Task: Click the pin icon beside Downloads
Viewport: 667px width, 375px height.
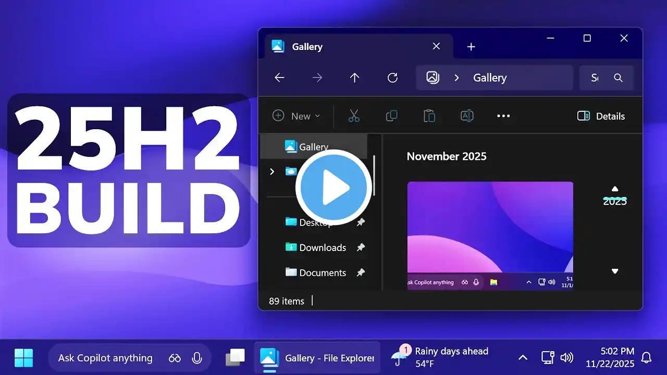Action: 361,247
